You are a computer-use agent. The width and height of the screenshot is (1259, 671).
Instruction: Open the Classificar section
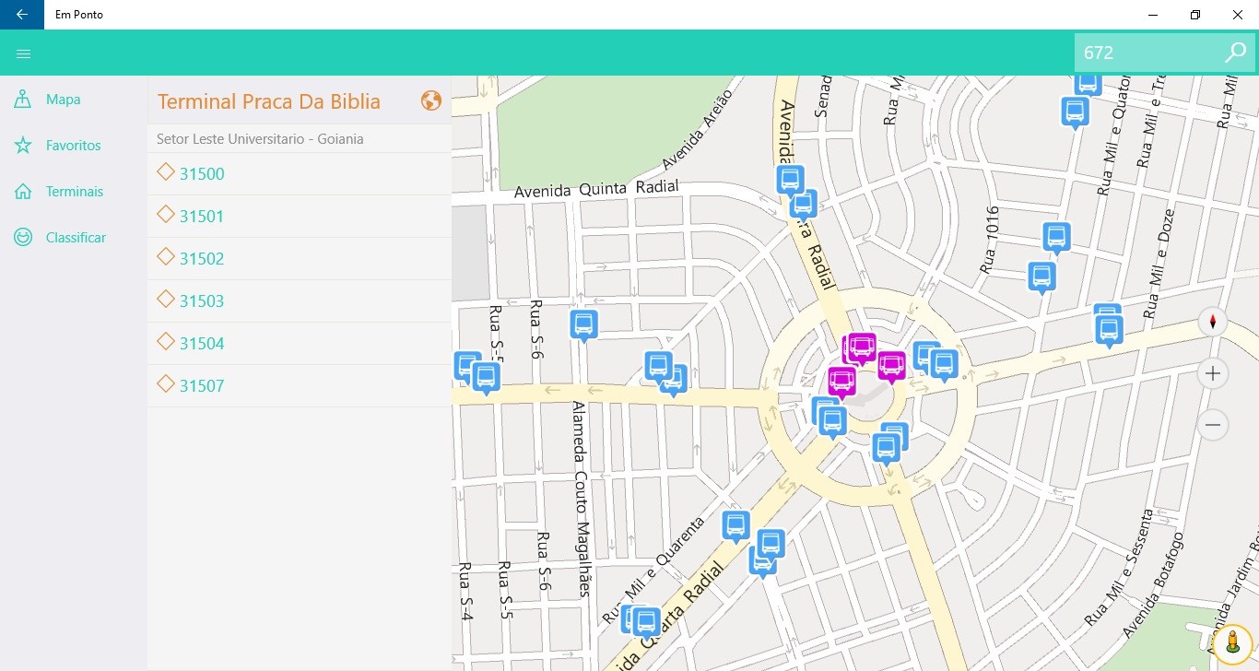74,238
